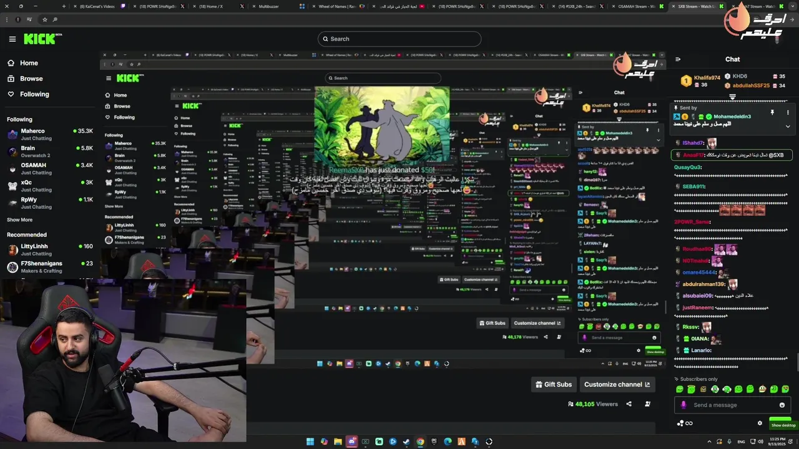799x449 pixels.
Task: Click chat username SEBA911
Action: tap(693, 186)
